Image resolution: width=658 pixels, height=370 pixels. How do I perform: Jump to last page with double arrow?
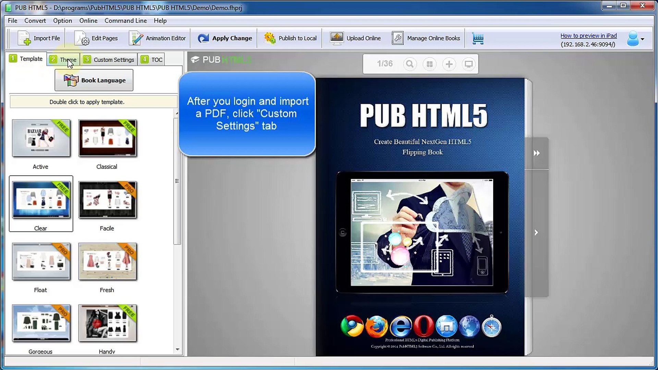pos(537,153)
